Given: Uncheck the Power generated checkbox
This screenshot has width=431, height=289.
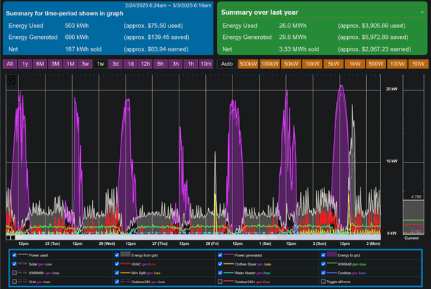Looking at the screenshot, I should click(x=220, y=255).
